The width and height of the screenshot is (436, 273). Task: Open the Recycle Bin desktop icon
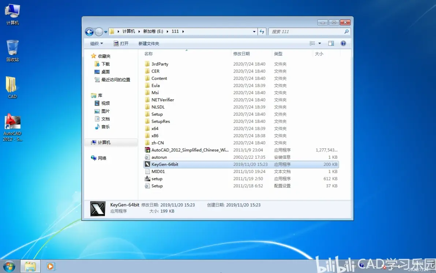point(12,51)
